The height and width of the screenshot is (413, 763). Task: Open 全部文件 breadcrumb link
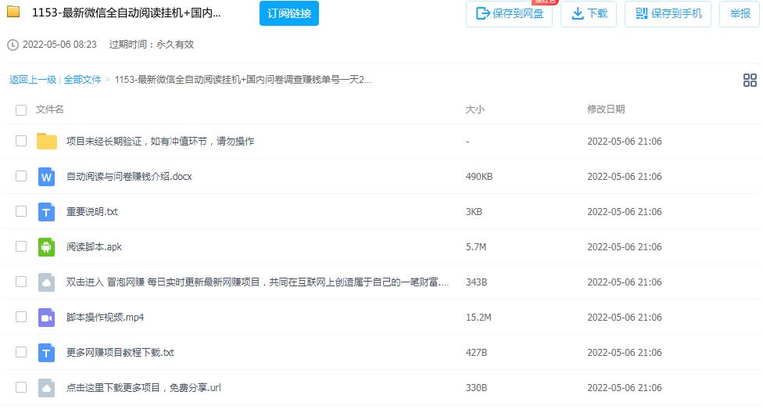coord(82,80)
